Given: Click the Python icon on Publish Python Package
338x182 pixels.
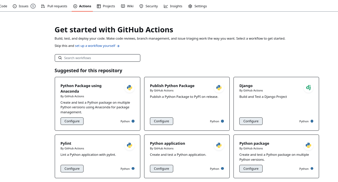Looking at the screenshot, I should tap(219, 87).
